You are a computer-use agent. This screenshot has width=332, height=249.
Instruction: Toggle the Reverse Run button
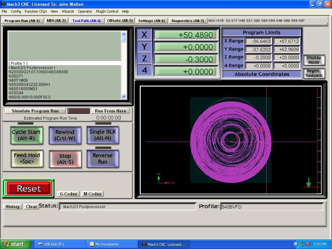click(103, 158)
